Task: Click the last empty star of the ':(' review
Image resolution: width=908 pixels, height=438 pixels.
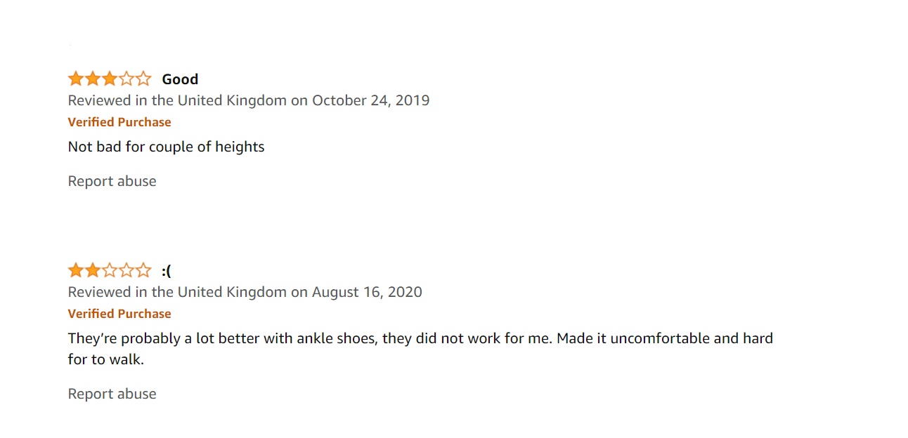Action: click(x=143, y=270)
